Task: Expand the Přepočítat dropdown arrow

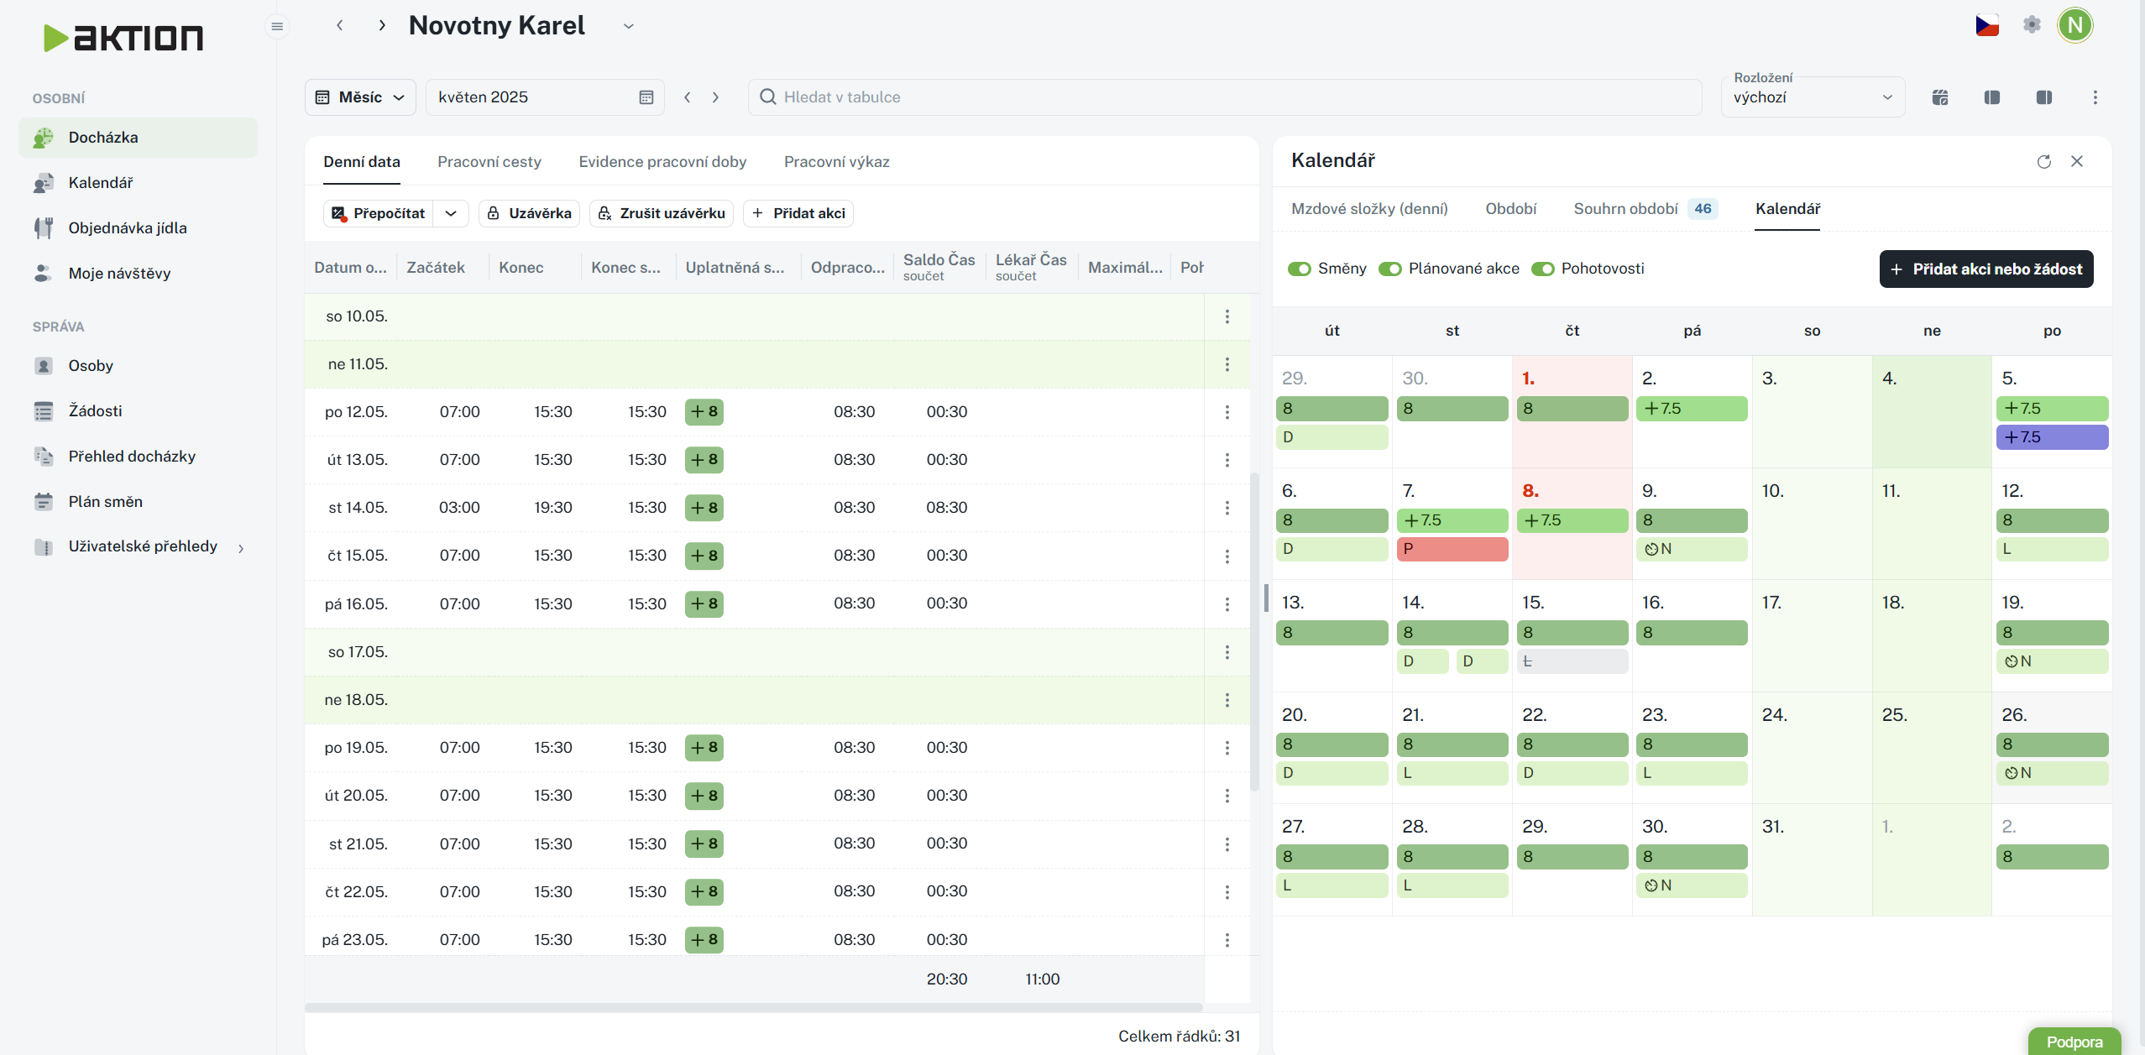Action: pos(451,213)
